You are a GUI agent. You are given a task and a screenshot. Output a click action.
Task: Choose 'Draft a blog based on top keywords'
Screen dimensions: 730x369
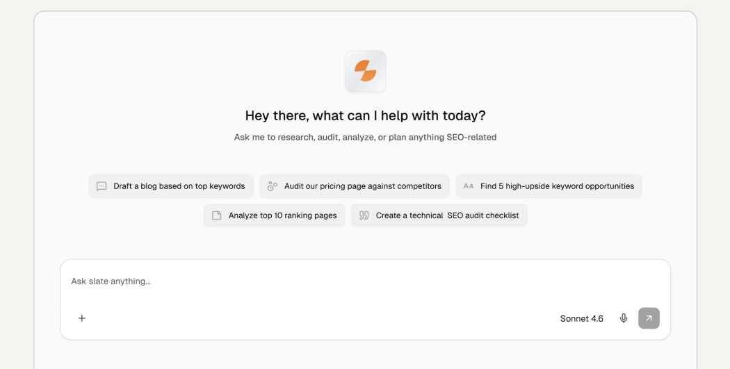171,186
